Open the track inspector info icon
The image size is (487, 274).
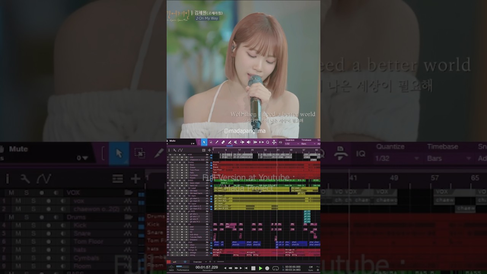(169, 150)
